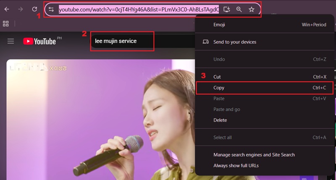Open YouTube hamburger guide menu
Screen dimensions: 336x180
coord(11,41)
